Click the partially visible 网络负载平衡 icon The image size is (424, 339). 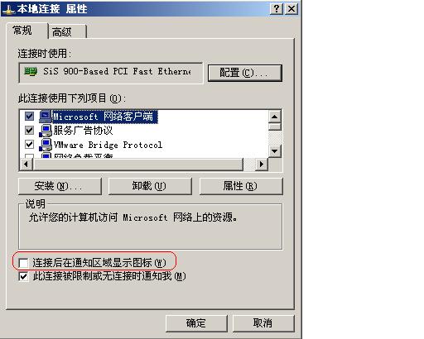tap(46, 155)
